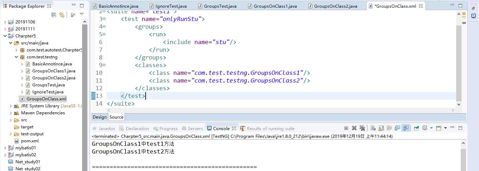Switch to GroupsOnClass2.java editor tab
This screenshot has height=171, width=479.
point(332,6)
